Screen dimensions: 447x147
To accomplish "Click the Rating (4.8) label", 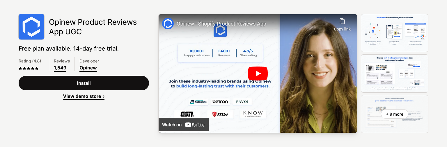I will (30, 61).
